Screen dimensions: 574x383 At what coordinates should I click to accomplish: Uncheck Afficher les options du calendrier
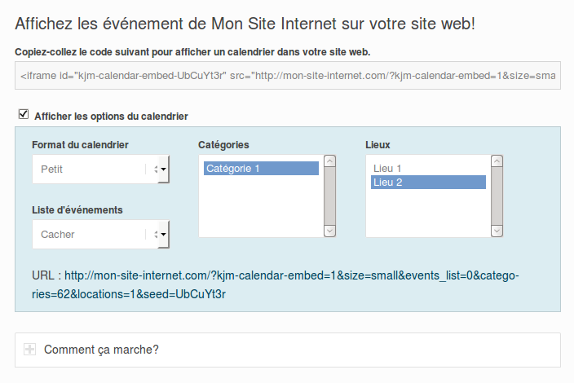tap(24, 114)
